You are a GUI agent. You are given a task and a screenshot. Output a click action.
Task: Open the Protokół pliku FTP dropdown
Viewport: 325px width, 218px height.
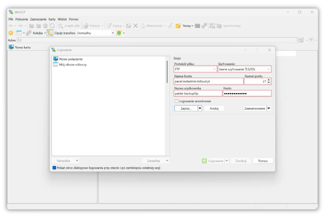tap(195, 69)
